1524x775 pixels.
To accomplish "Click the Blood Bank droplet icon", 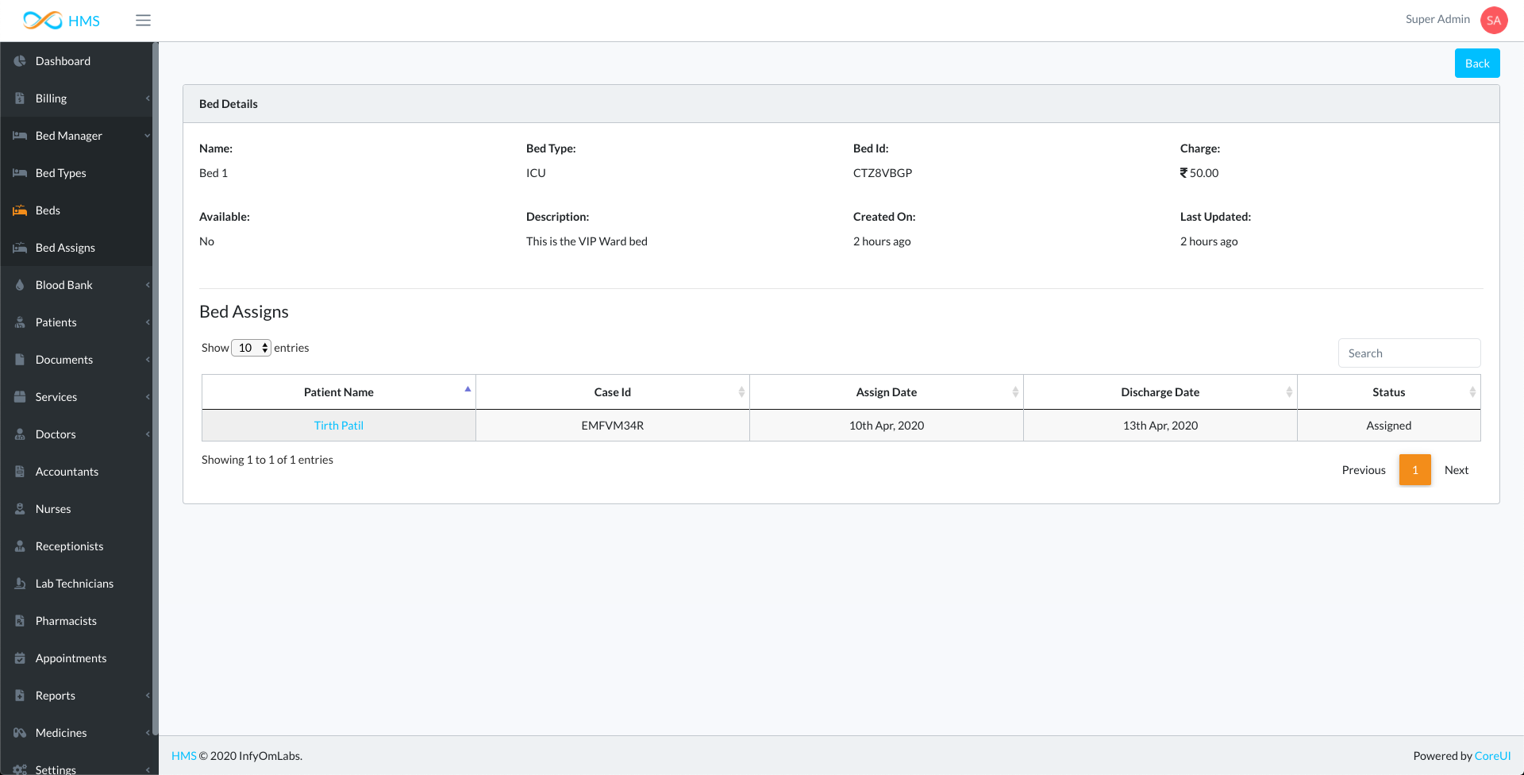I will point(20,285).
